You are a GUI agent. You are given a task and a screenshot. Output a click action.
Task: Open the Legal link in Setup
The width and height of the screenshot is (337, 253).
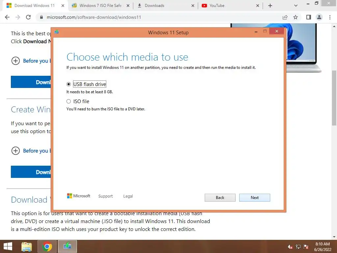coord(128,196)
